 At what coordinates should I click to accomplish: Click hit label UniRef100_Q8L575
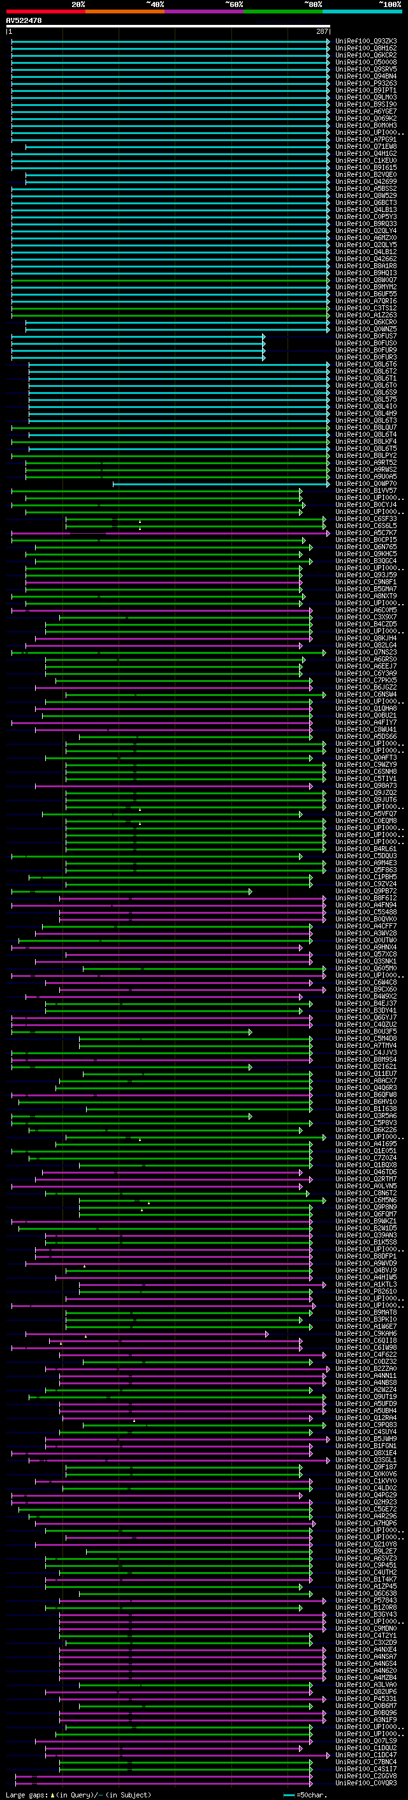pos(366,399)
